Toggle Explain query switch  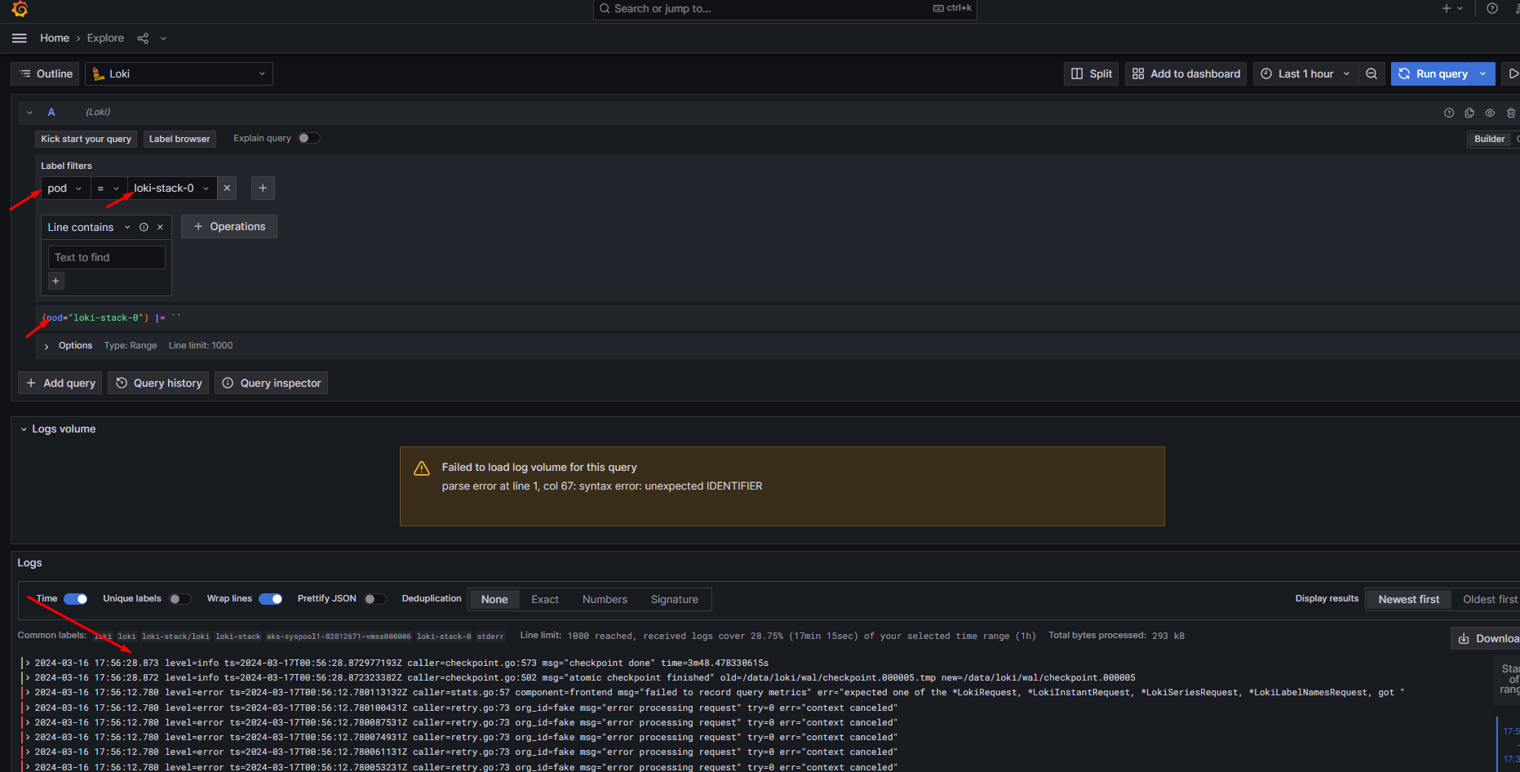tap(309, 138)
